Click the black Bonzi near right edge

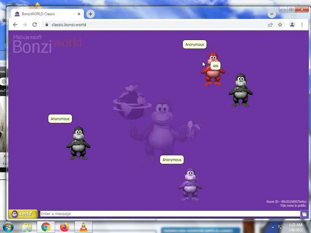pyautogui.click(x=241, y=90)
